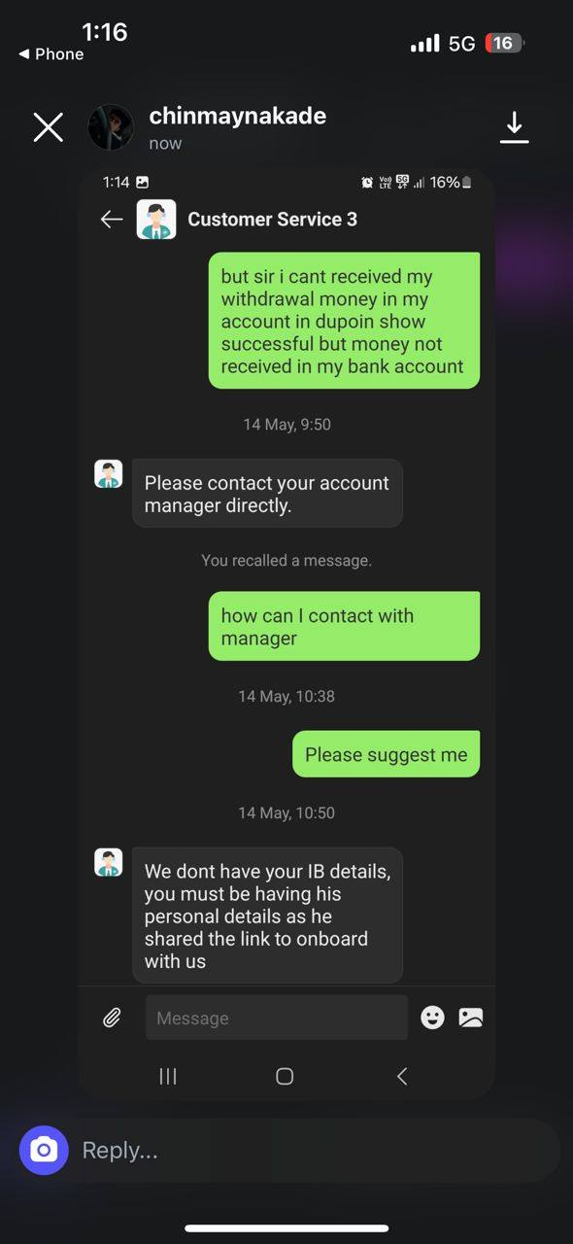
Task: Open the Customer Service 3 avatar
Action: pyautogui.click(x=156, y=220)
